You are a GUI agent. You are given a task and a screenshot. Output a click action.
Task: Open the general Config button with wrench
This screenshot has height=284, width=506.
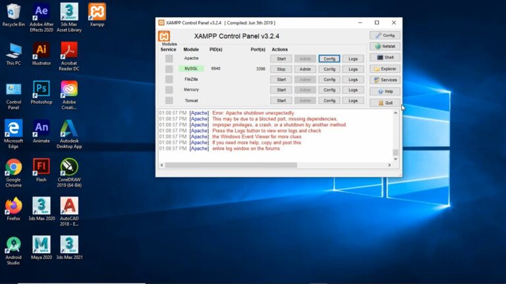point(385,35)
